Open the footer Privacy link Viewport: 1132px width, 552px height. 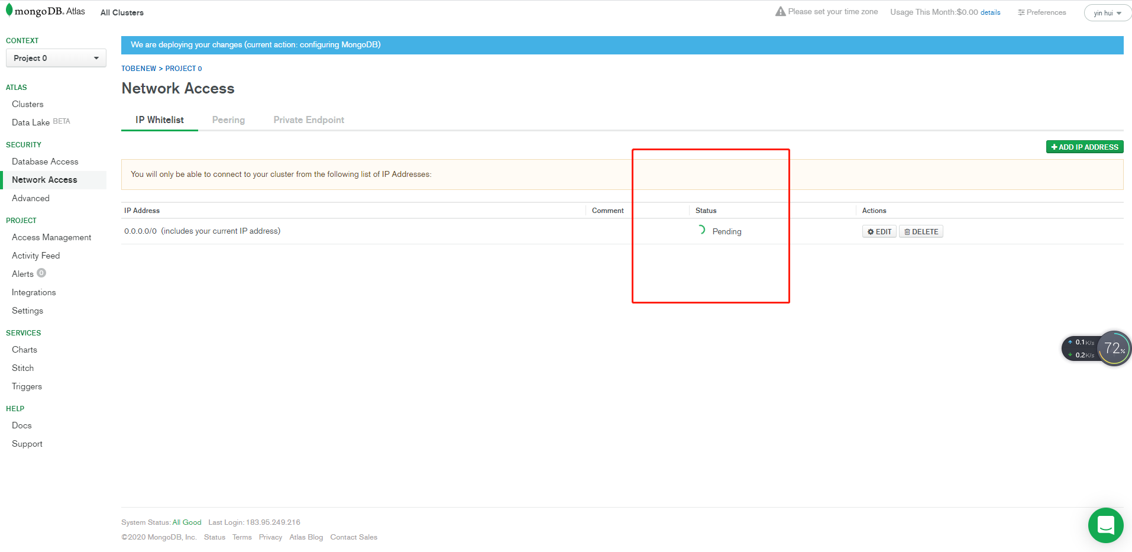(x=270, y=537)
